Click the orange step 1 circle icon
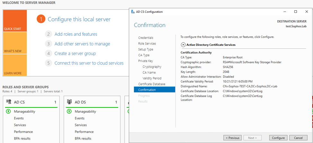This screenshot has height=143, width=313. [x=41, y=19]
